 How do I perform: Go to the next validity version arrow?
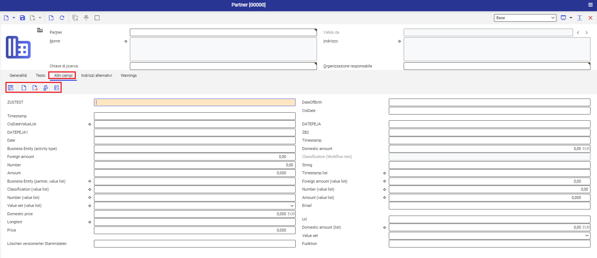click(586, 33)
